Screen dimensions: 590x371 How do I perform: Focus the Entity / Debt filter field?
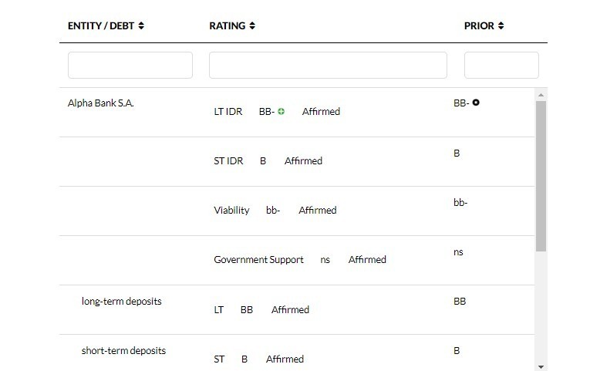point(130,66)
